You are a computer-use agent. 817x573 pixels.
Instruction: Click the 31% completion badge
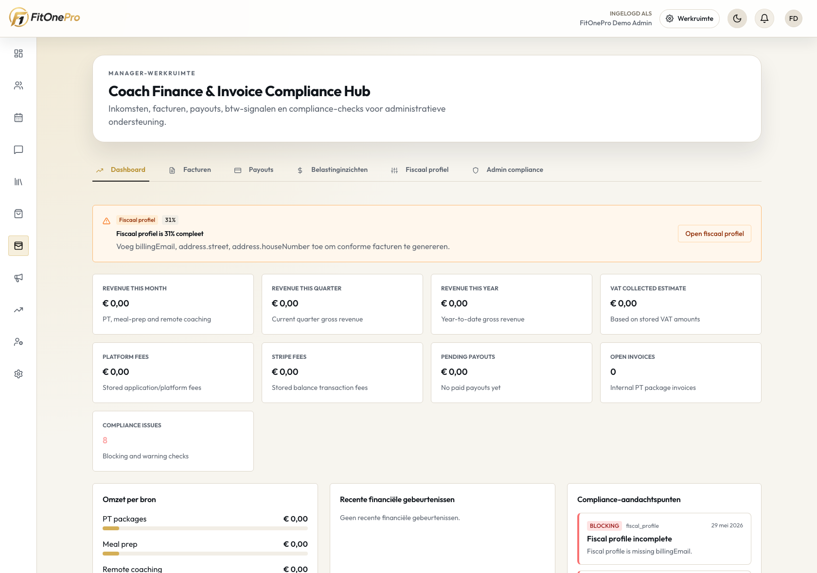coord(170,220)
